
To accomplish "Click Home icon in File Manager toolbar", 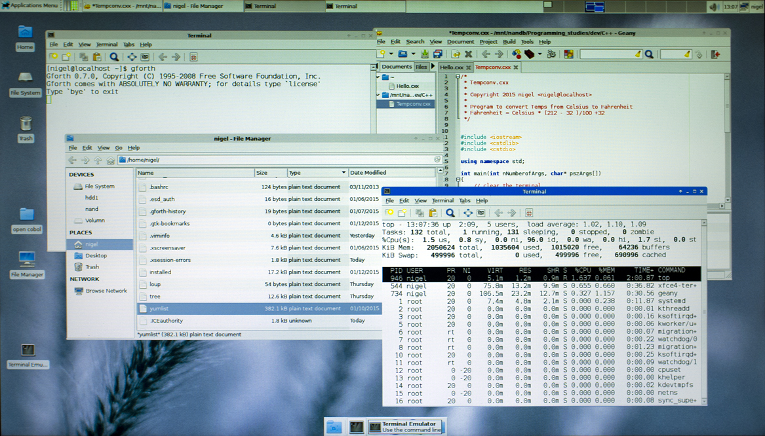I will pyautogui.click(x=111, y=160).
